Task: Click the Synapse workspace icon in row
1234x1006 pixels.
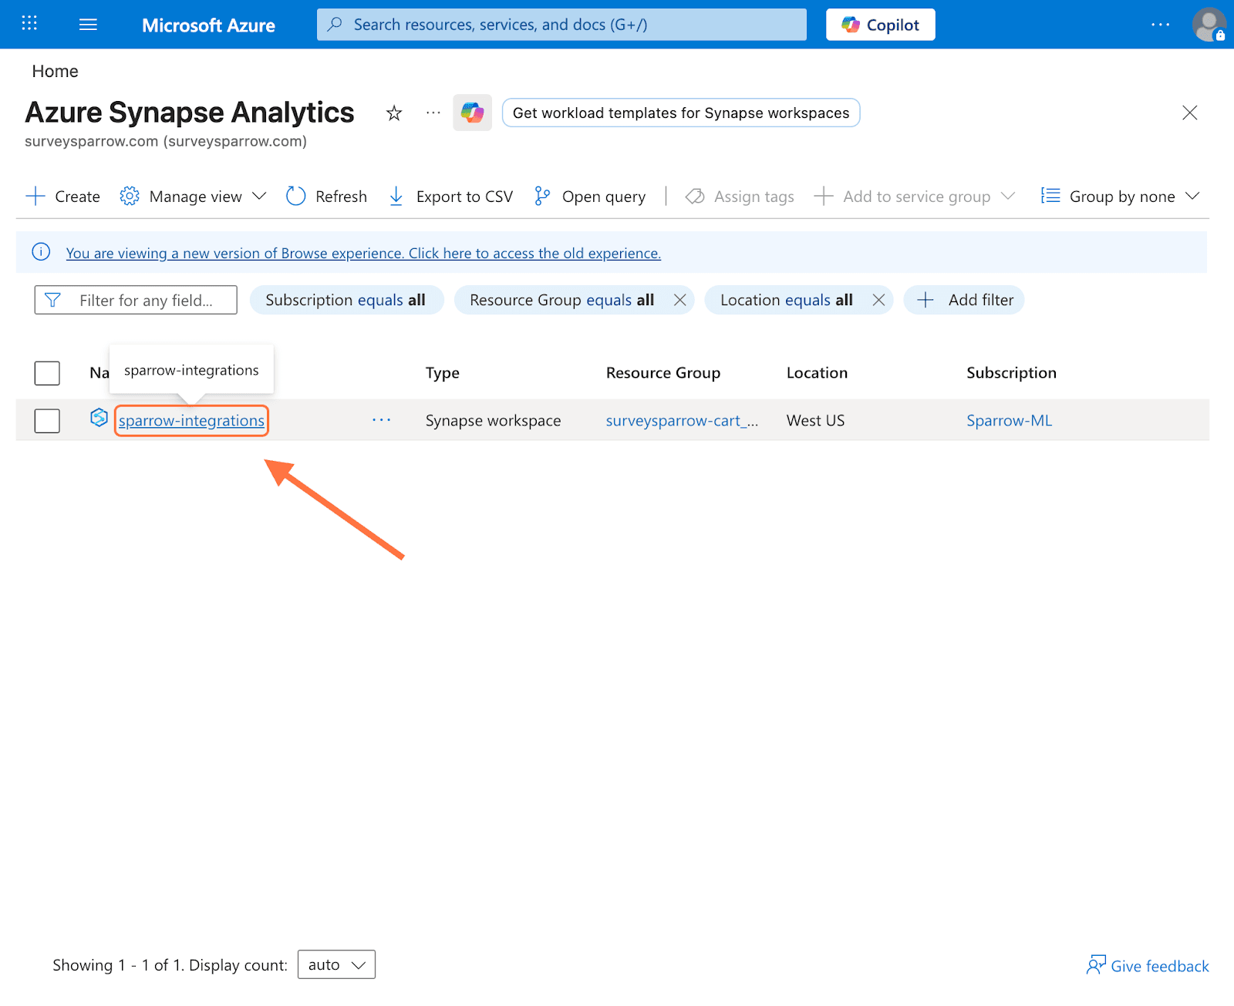Action: click(99, 418)
